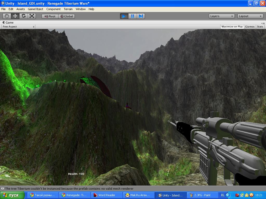Expand hidden system tray icons
The height and width of the screenshot is (199, 266).
click(228, 195)
